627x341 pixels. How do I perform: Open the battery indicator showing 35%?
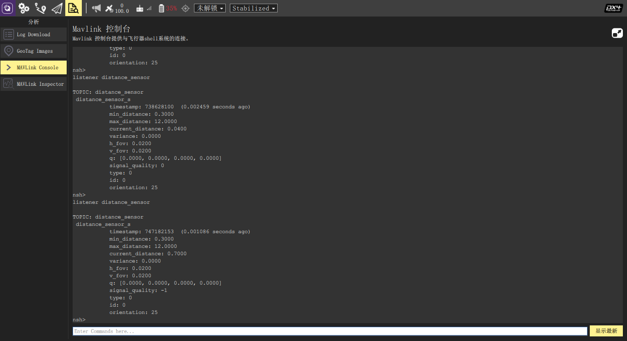point(166,8)
